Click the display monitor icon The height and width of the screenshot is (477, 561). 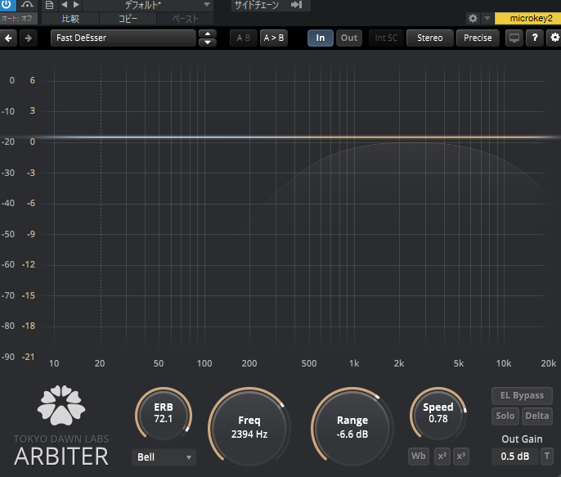click(x=514, y=38)
